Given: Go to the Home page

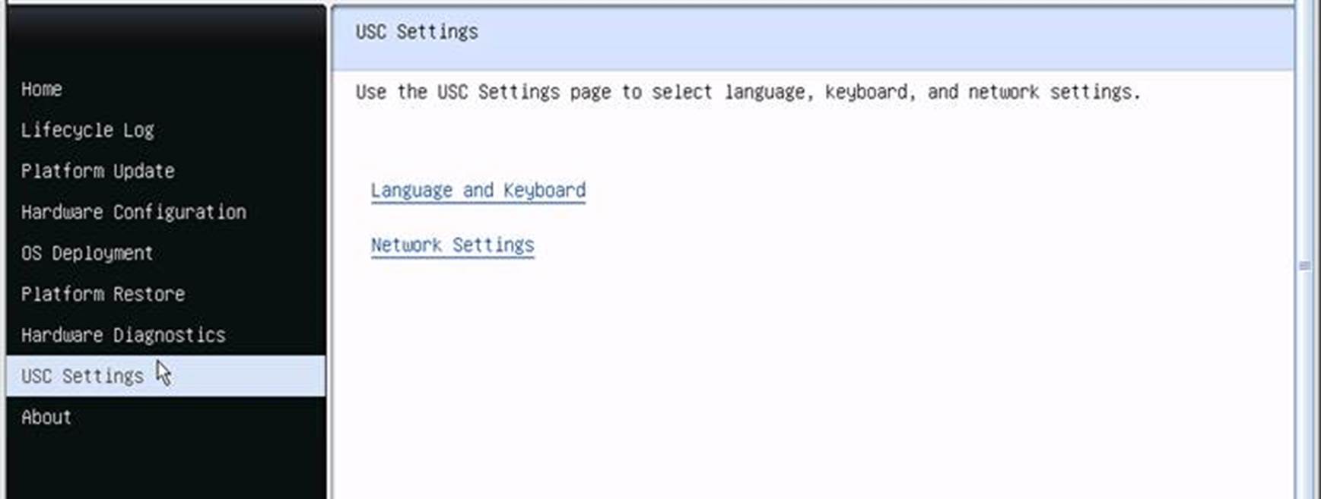Looking at the screenshot, I should 42,90.
